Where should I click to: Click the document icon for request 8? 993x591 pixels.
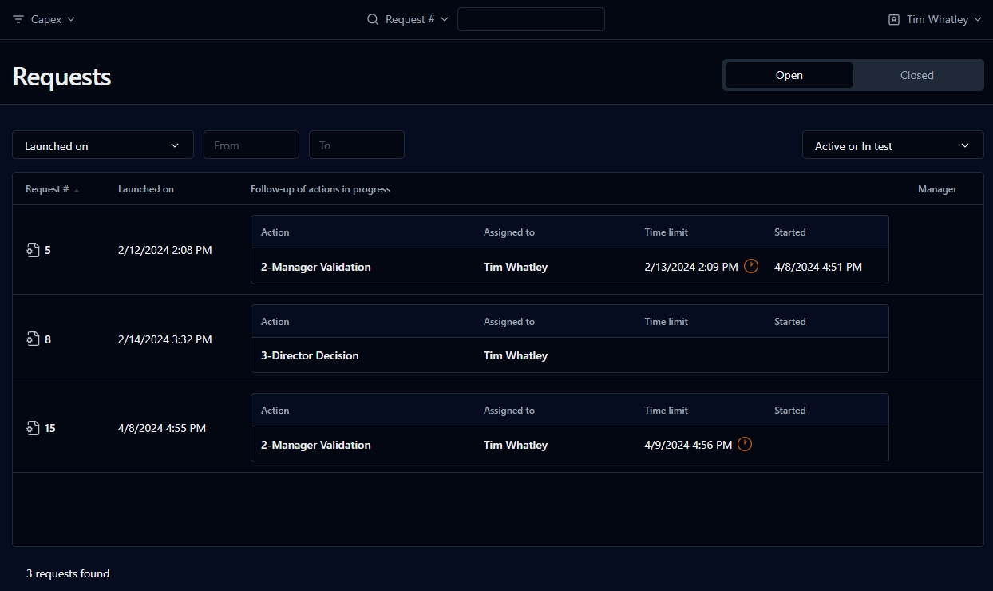pos(33,339)
